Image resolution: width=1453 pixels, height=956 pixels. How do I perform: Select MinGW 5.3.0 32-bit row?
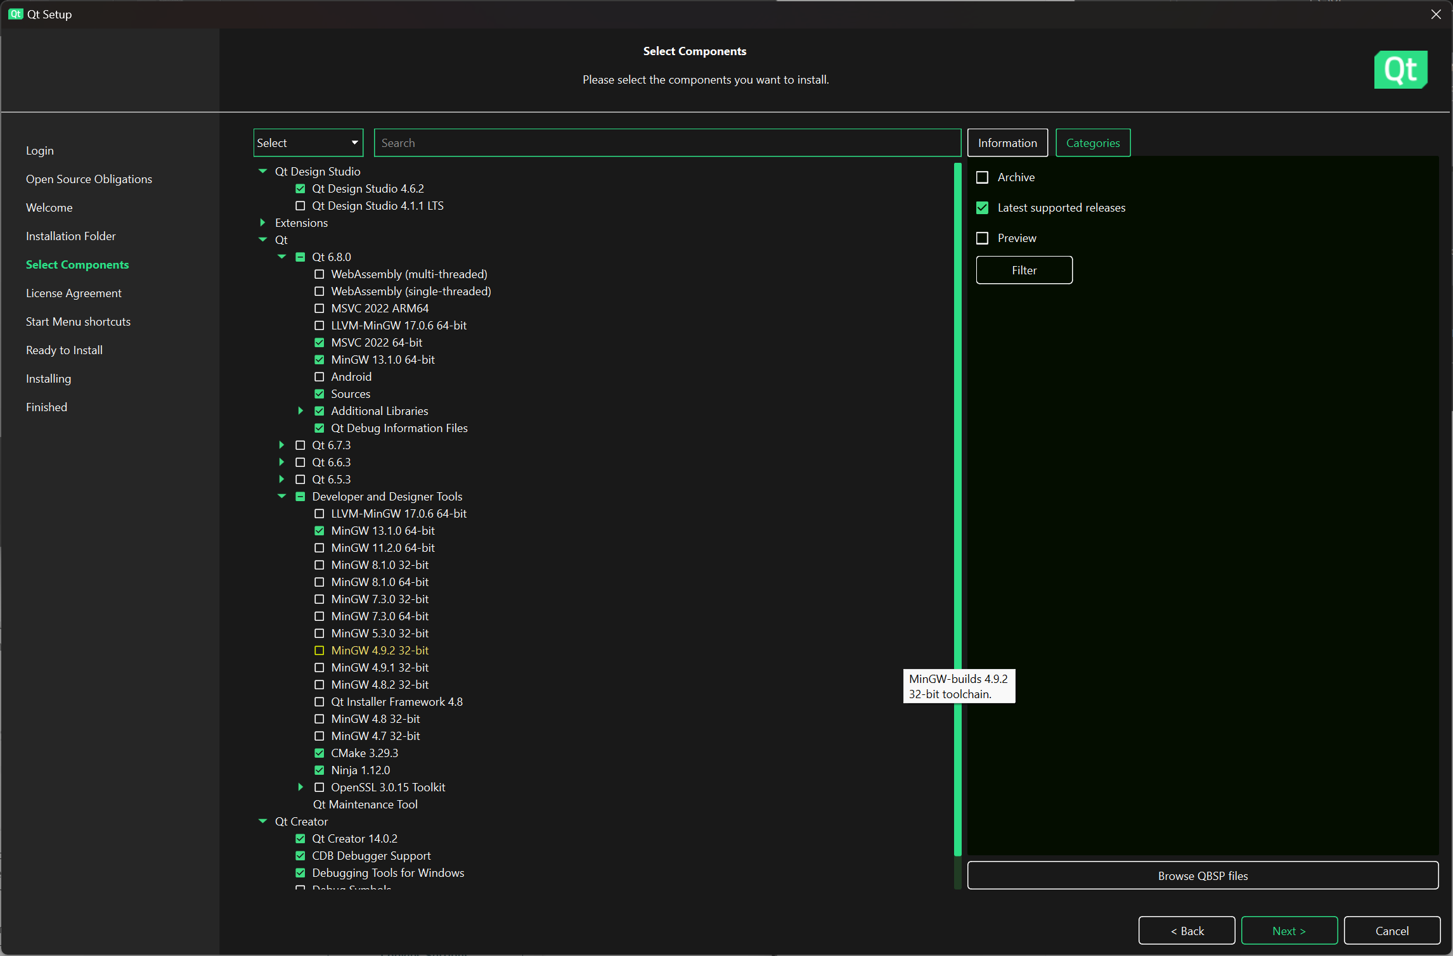pos(380,634)
